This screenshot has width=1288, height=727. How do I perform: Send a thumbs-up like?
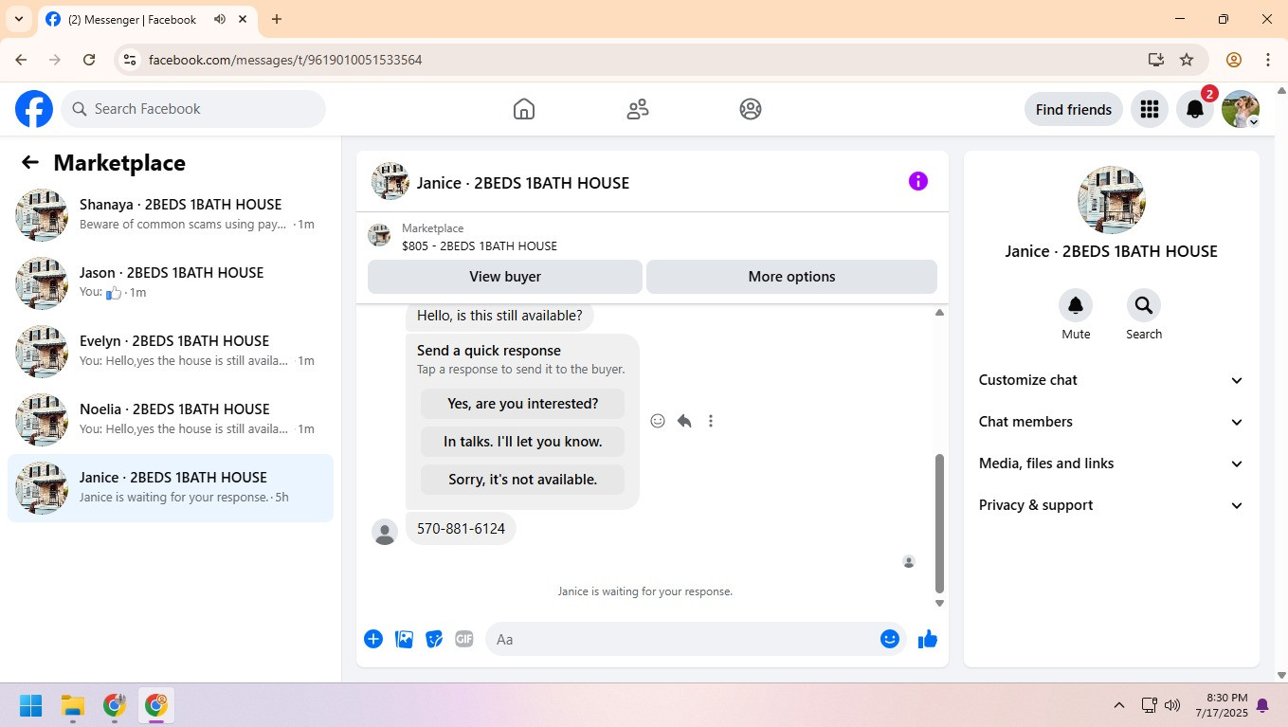928,639
